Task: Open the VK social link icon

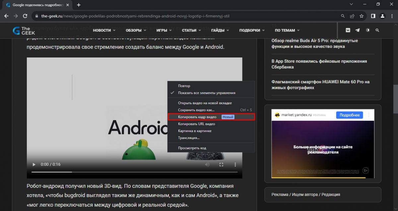Action: (348, 30)
